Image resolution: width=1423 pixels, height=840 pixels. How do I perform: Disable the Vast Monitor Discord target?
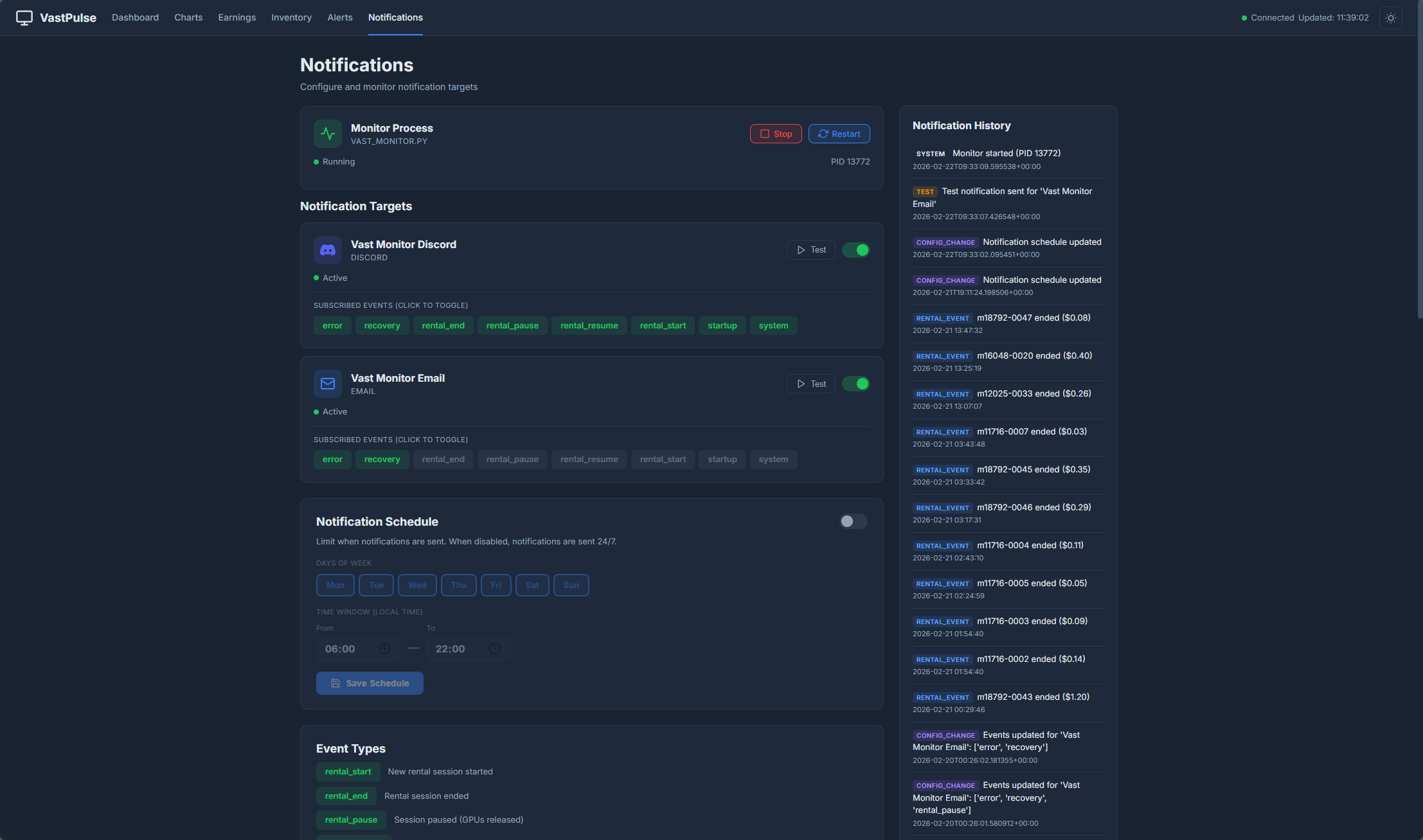tap(855, 249)
